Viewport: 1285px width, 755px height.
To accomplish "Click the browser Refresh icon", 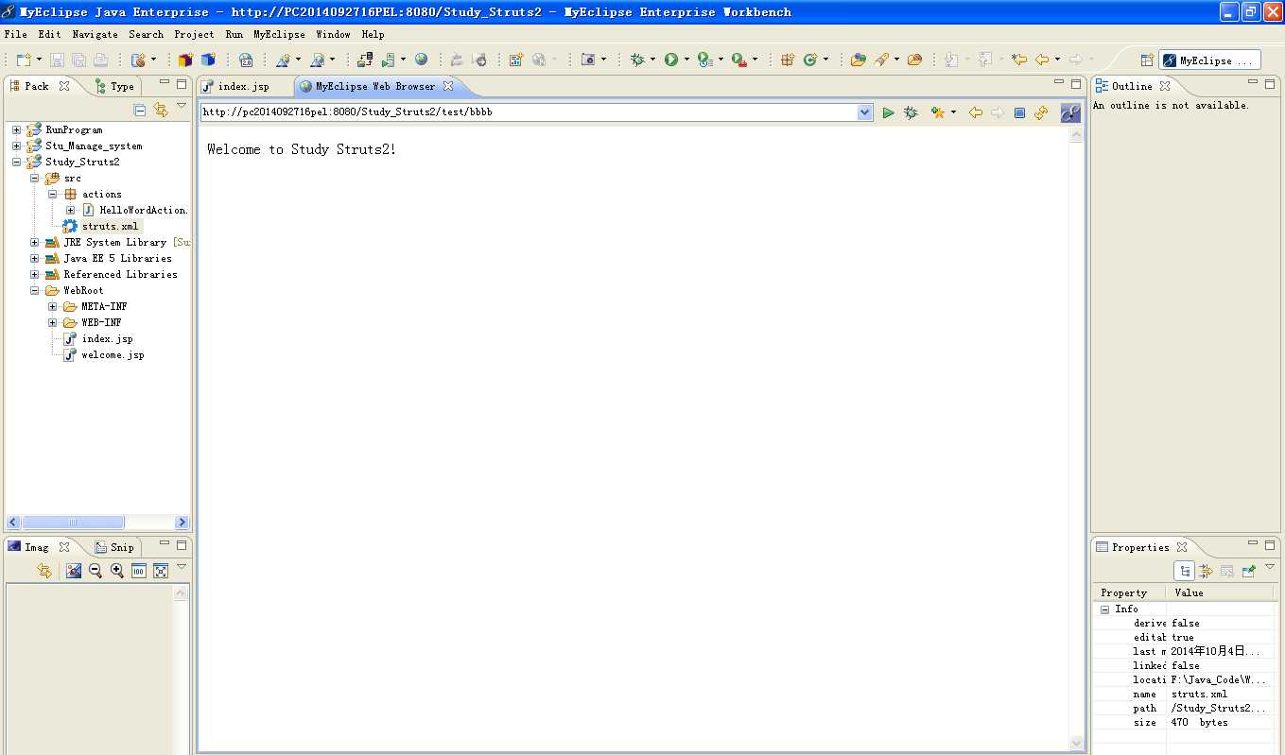I will point(1041,112).
